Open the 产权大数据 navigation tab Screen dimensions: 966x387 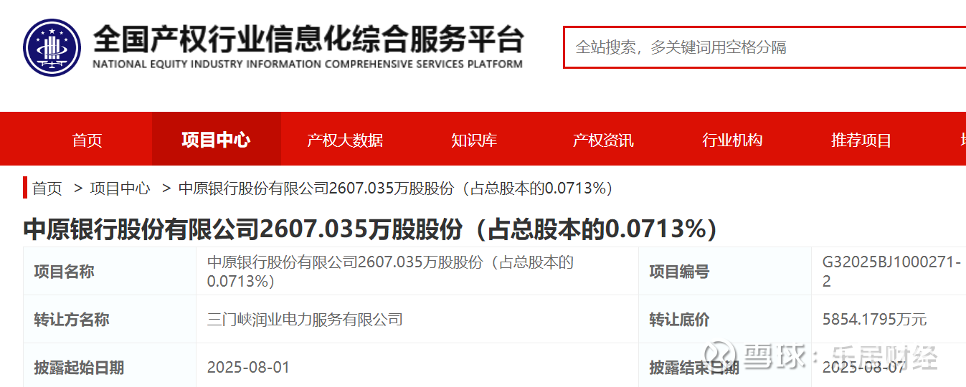click(x=345, y=140)
